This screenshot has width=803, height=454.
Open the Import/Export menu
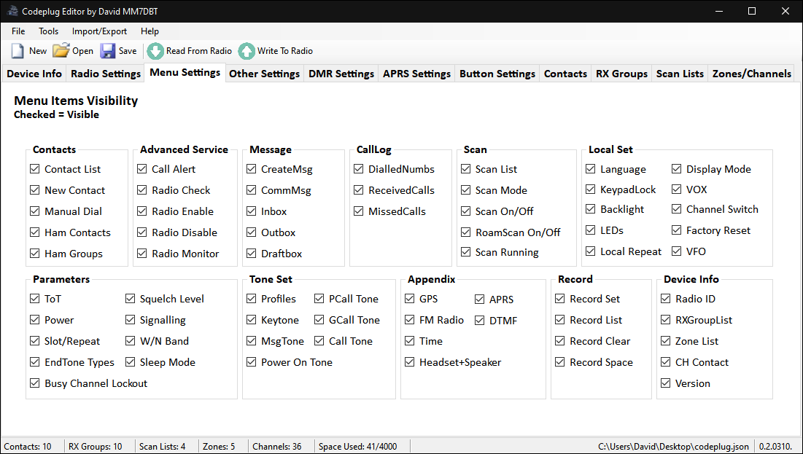point(99,31)
